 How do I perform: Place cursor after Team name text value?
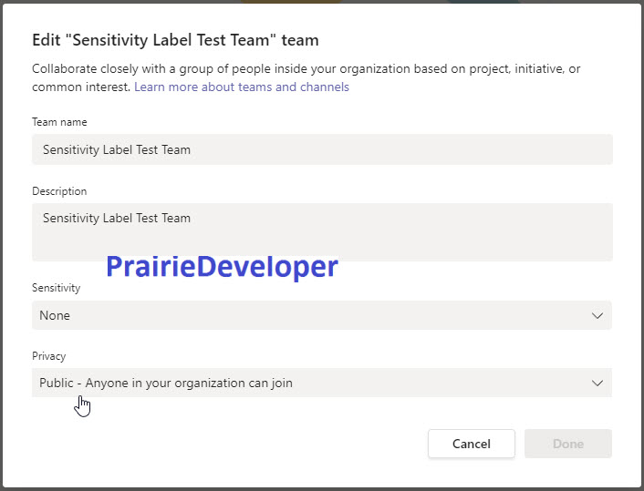(192, 149)
